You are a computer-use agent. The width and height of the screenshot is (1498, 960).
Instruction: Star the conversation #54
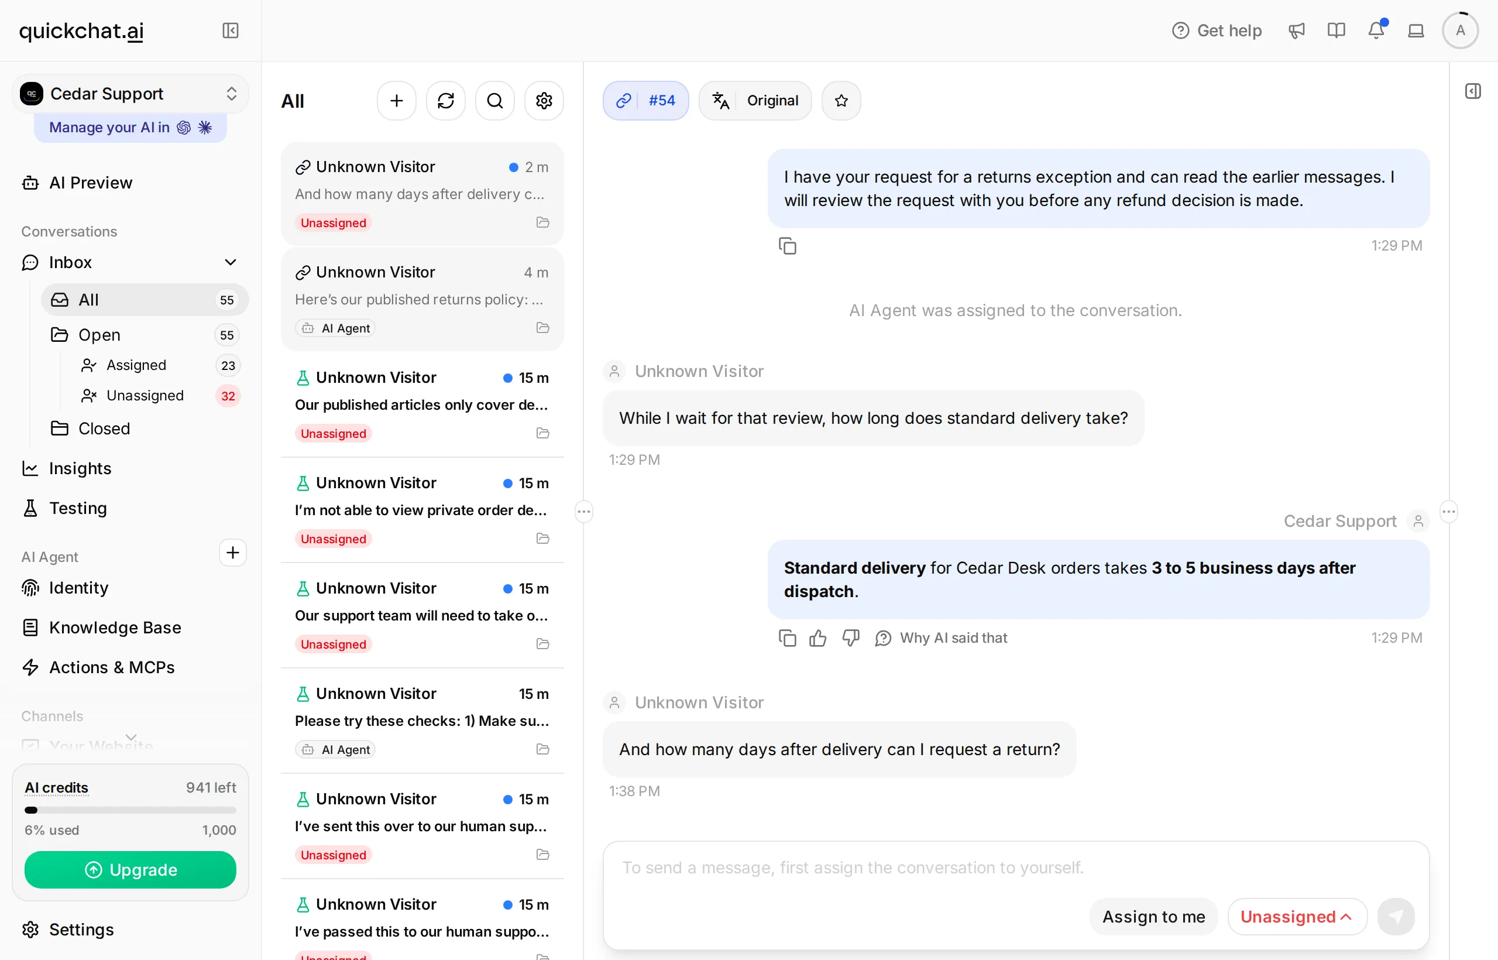click(841, 100)
